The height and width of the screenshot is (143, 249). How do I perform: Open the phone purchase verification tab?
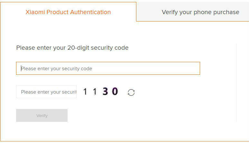click(x=200, y=12)
